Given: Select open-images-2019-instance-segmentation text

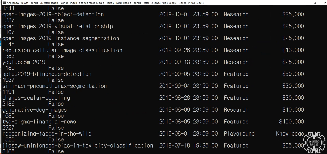Looking at the screenshot, I should 61,38.
